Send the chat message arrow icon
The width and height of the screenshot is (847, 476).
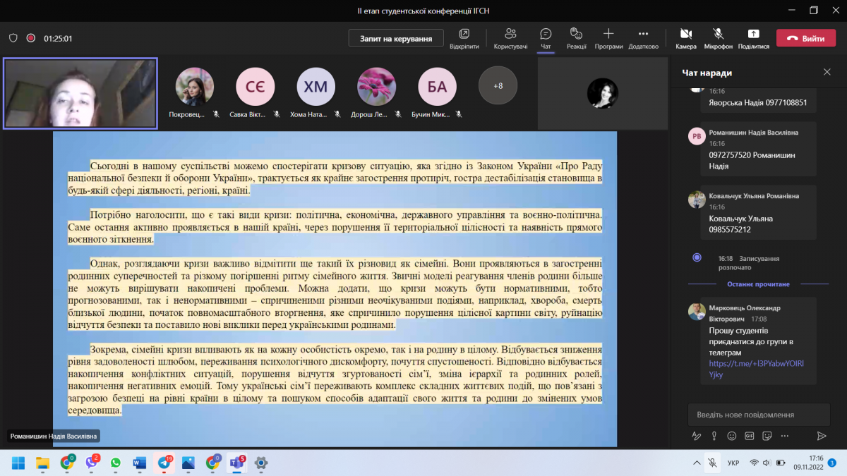(x=821, y=436)
